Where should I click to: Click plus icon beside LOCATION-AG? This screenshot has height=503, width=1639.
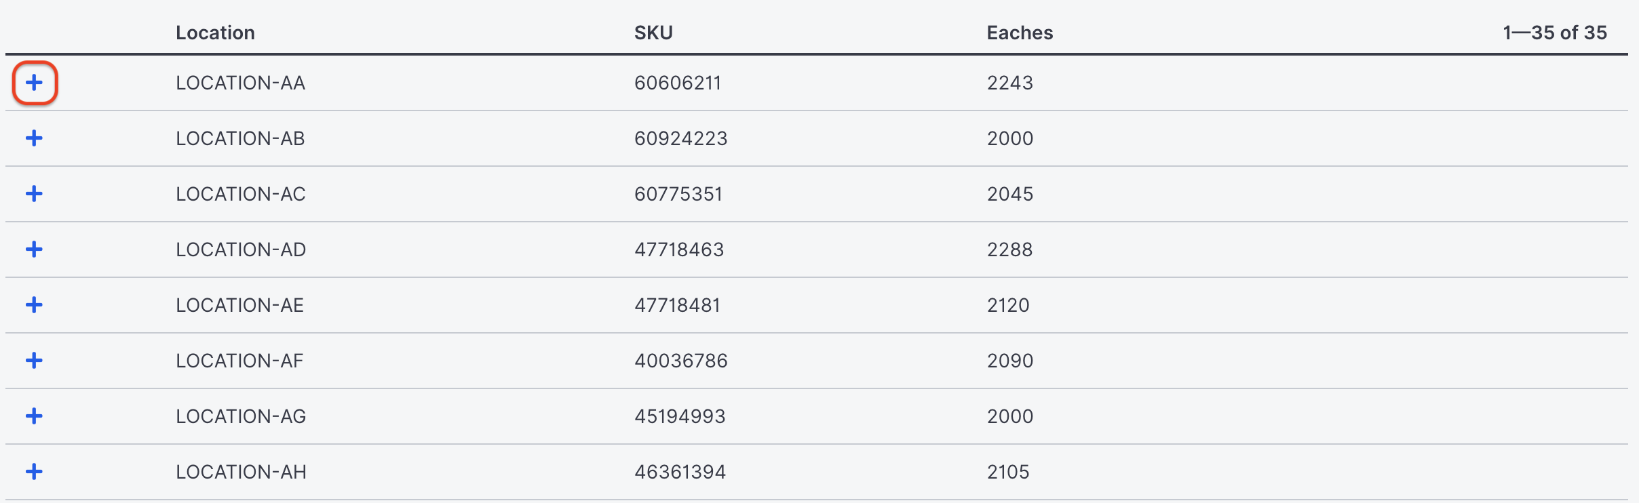(34, 416)
